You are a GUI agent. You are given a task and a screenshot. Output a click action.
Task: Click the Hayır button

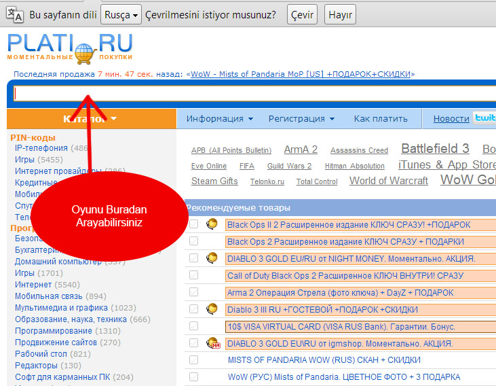[340, 14]
